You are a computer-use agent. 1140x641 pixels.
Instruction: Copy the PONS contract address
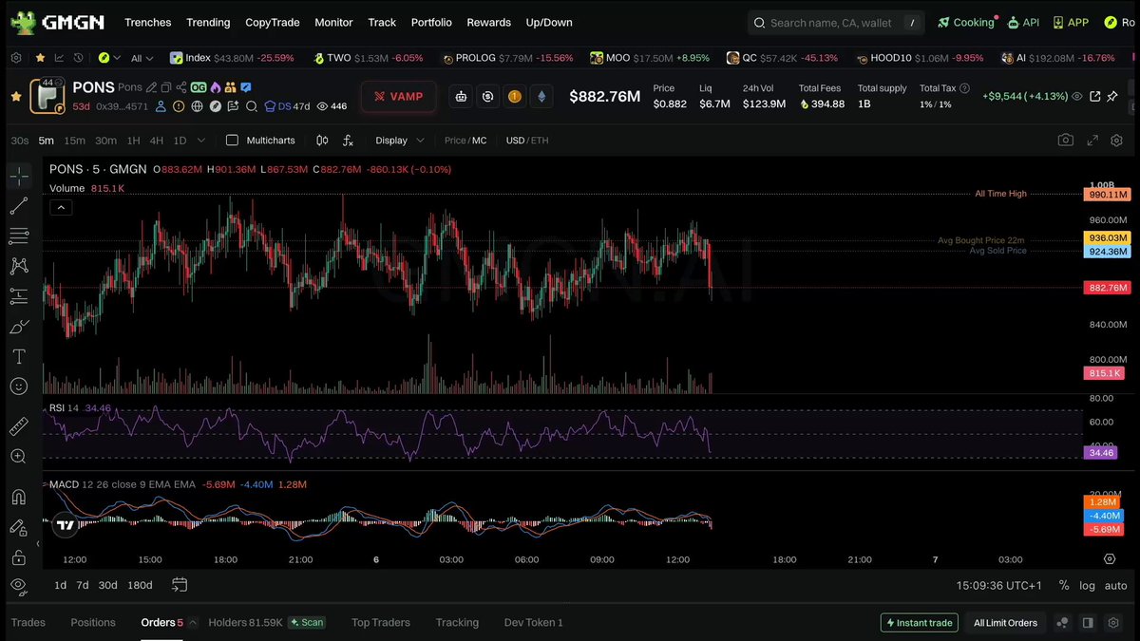point(166,87)
